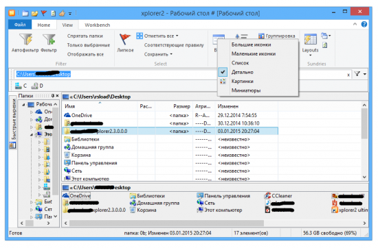Open quick access toolbar customize arrow
Viewport: 378px width, 248px height.
(x=70, y=14)
